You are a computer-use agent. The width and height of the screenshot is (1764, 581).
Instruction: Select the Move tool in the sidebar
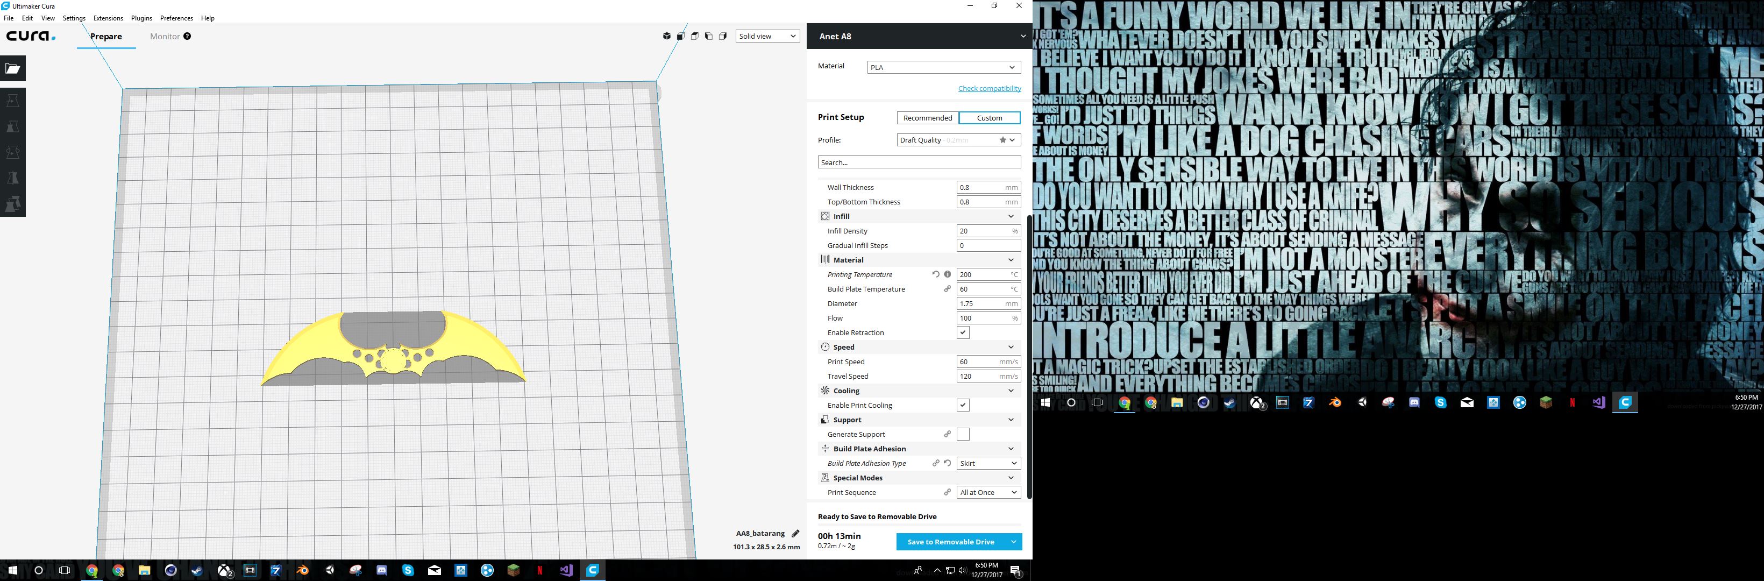12,101
